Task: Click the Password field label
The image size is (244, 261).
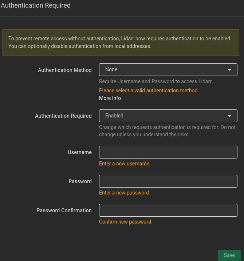Action: click(80, 181)
